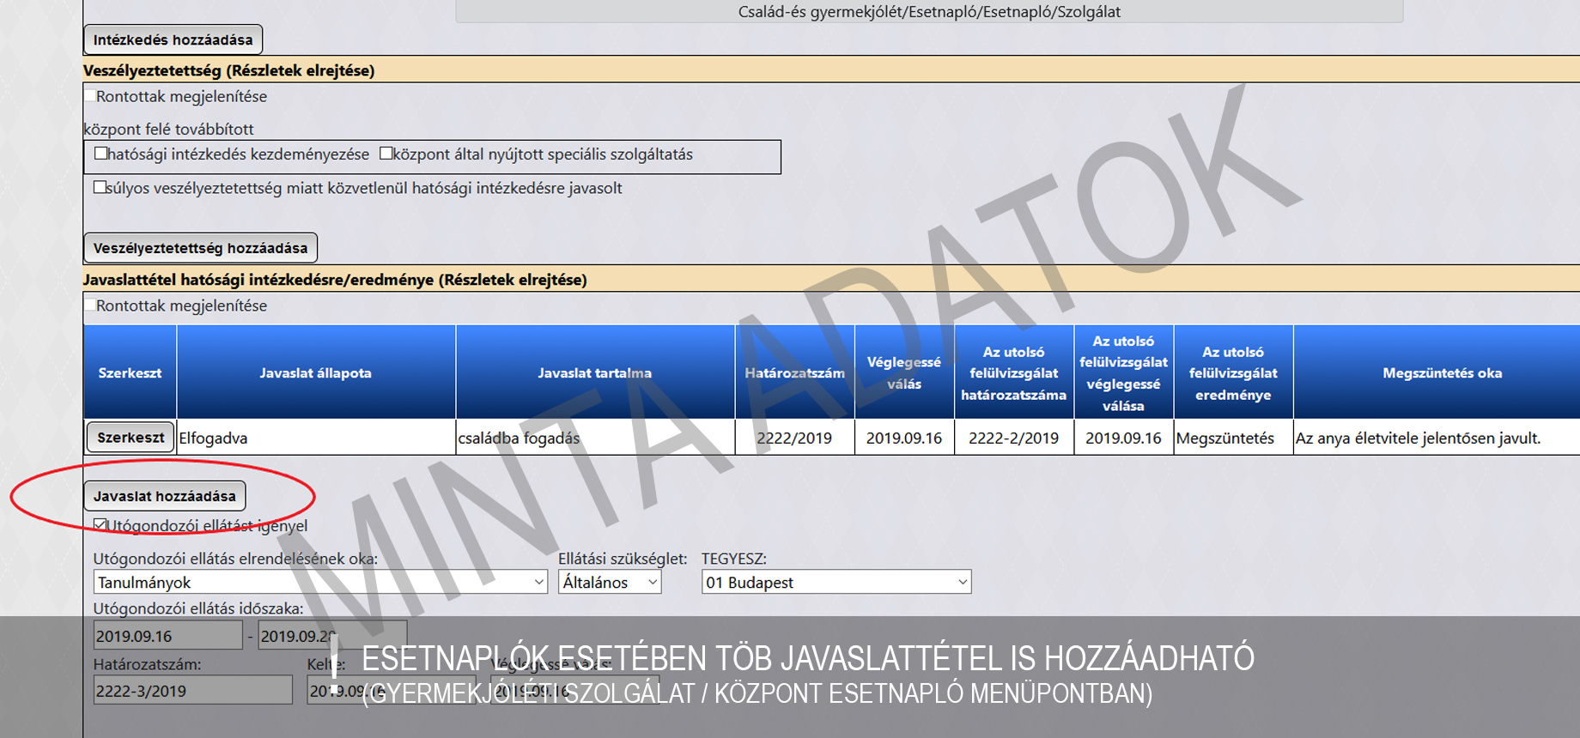Click the családba fogadás cell
The width and height of the screenshot is (1580, 738).
click(x=595, y=438)
